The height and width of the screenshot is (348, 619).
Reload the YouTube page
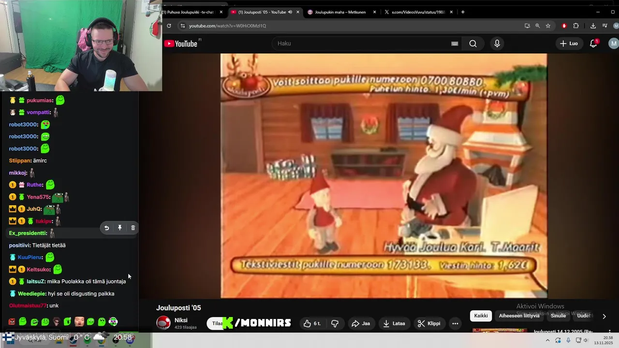169,26
